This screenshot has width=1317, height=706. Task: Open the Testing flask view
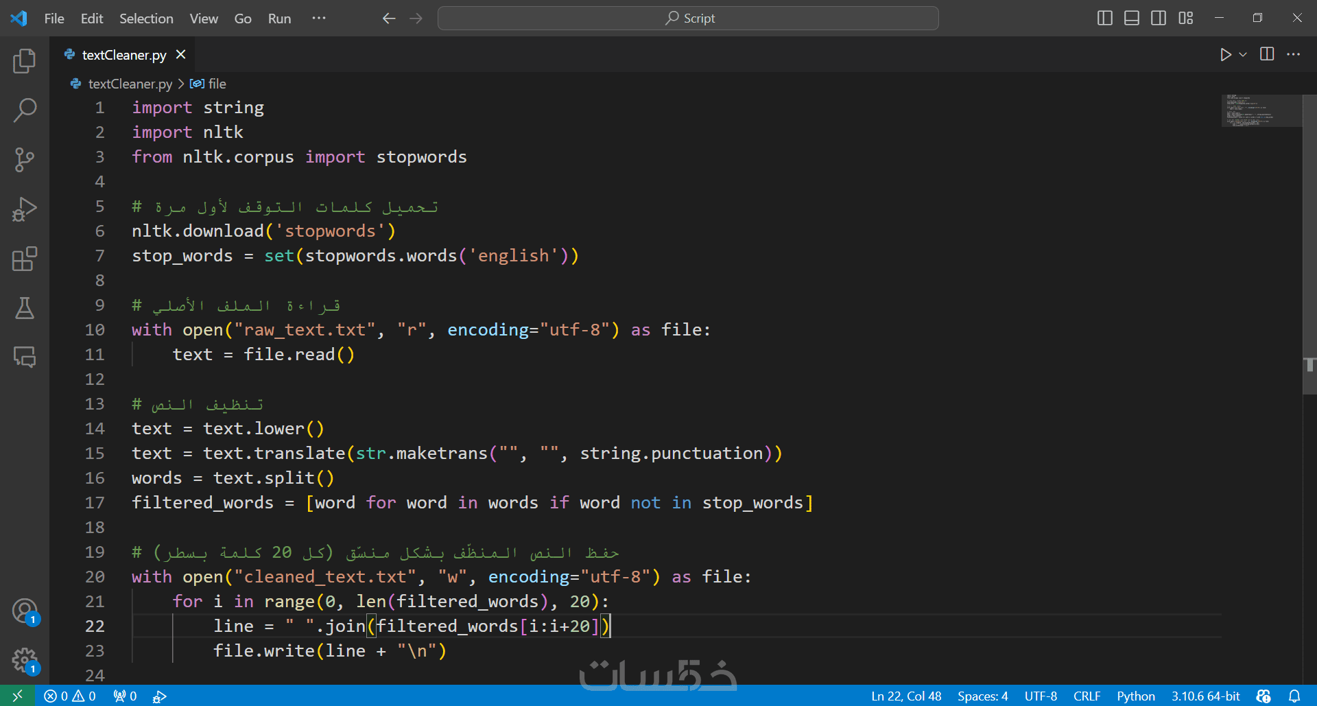click(25, 308)
